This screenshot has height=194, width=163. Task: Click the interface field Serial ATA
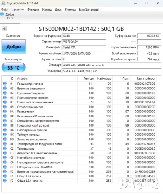[84, 48]
